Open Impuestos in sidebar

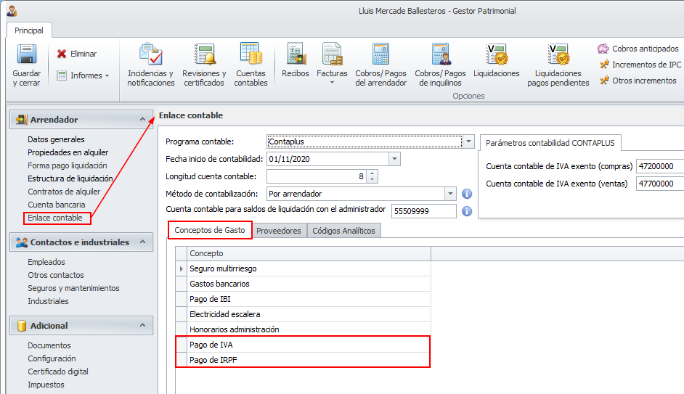(x=46, y=385)
